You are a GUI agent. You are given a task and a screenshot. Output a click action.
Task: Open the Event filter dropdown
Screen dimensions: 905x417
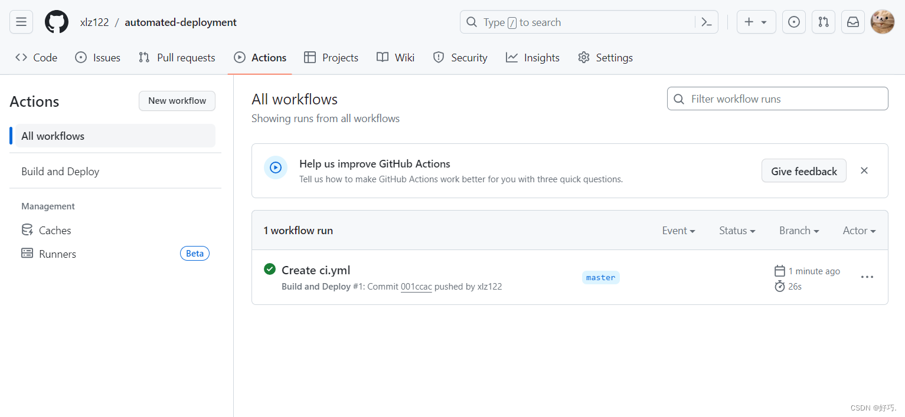679,231
